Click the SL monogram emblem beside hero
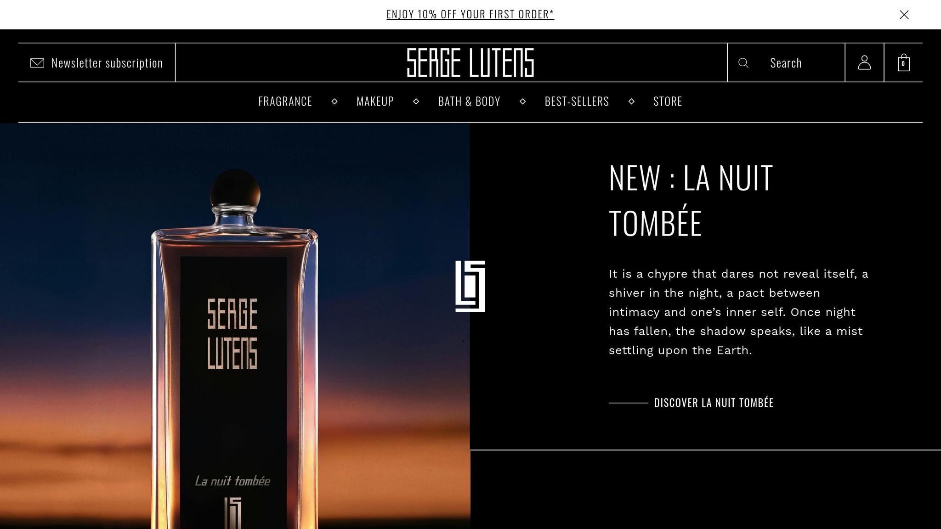Viewport: 941px width, 529px height. pyautogui.click(x=470, y=287)
